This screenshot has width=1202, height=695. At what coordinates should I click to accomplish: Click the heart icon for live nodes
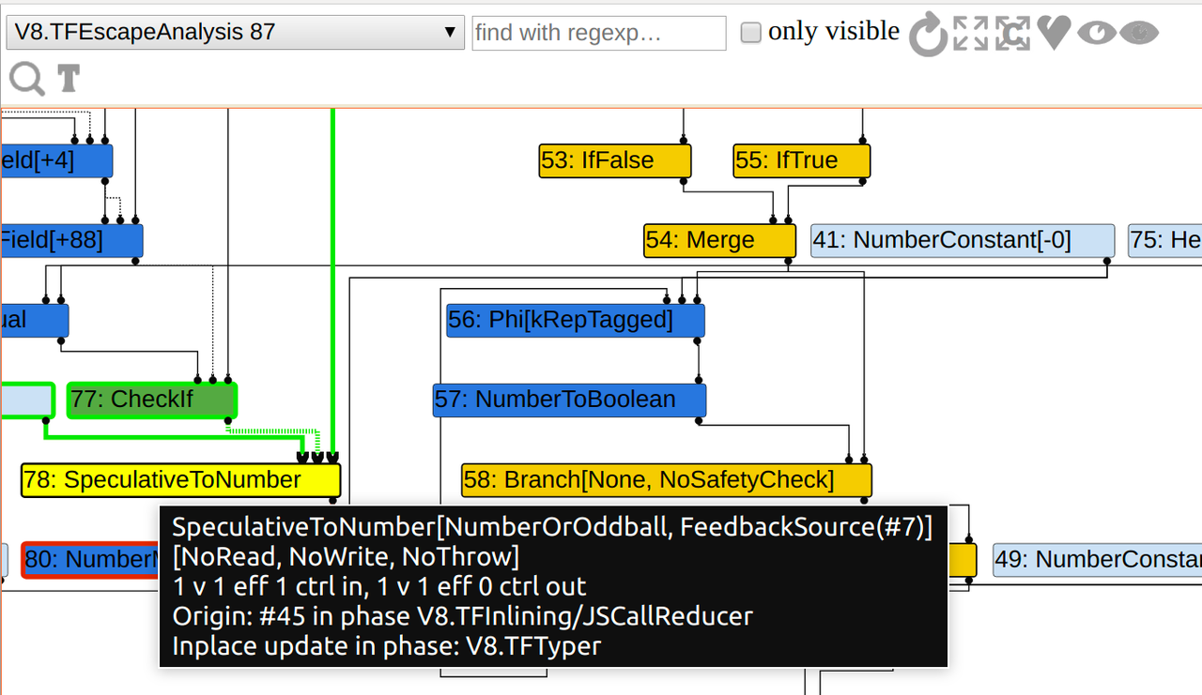(1055, 34)
